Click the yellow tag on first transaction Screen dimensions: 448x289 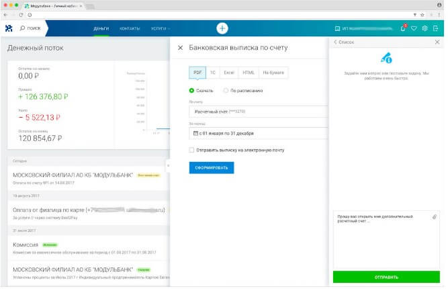pos(148,175)
